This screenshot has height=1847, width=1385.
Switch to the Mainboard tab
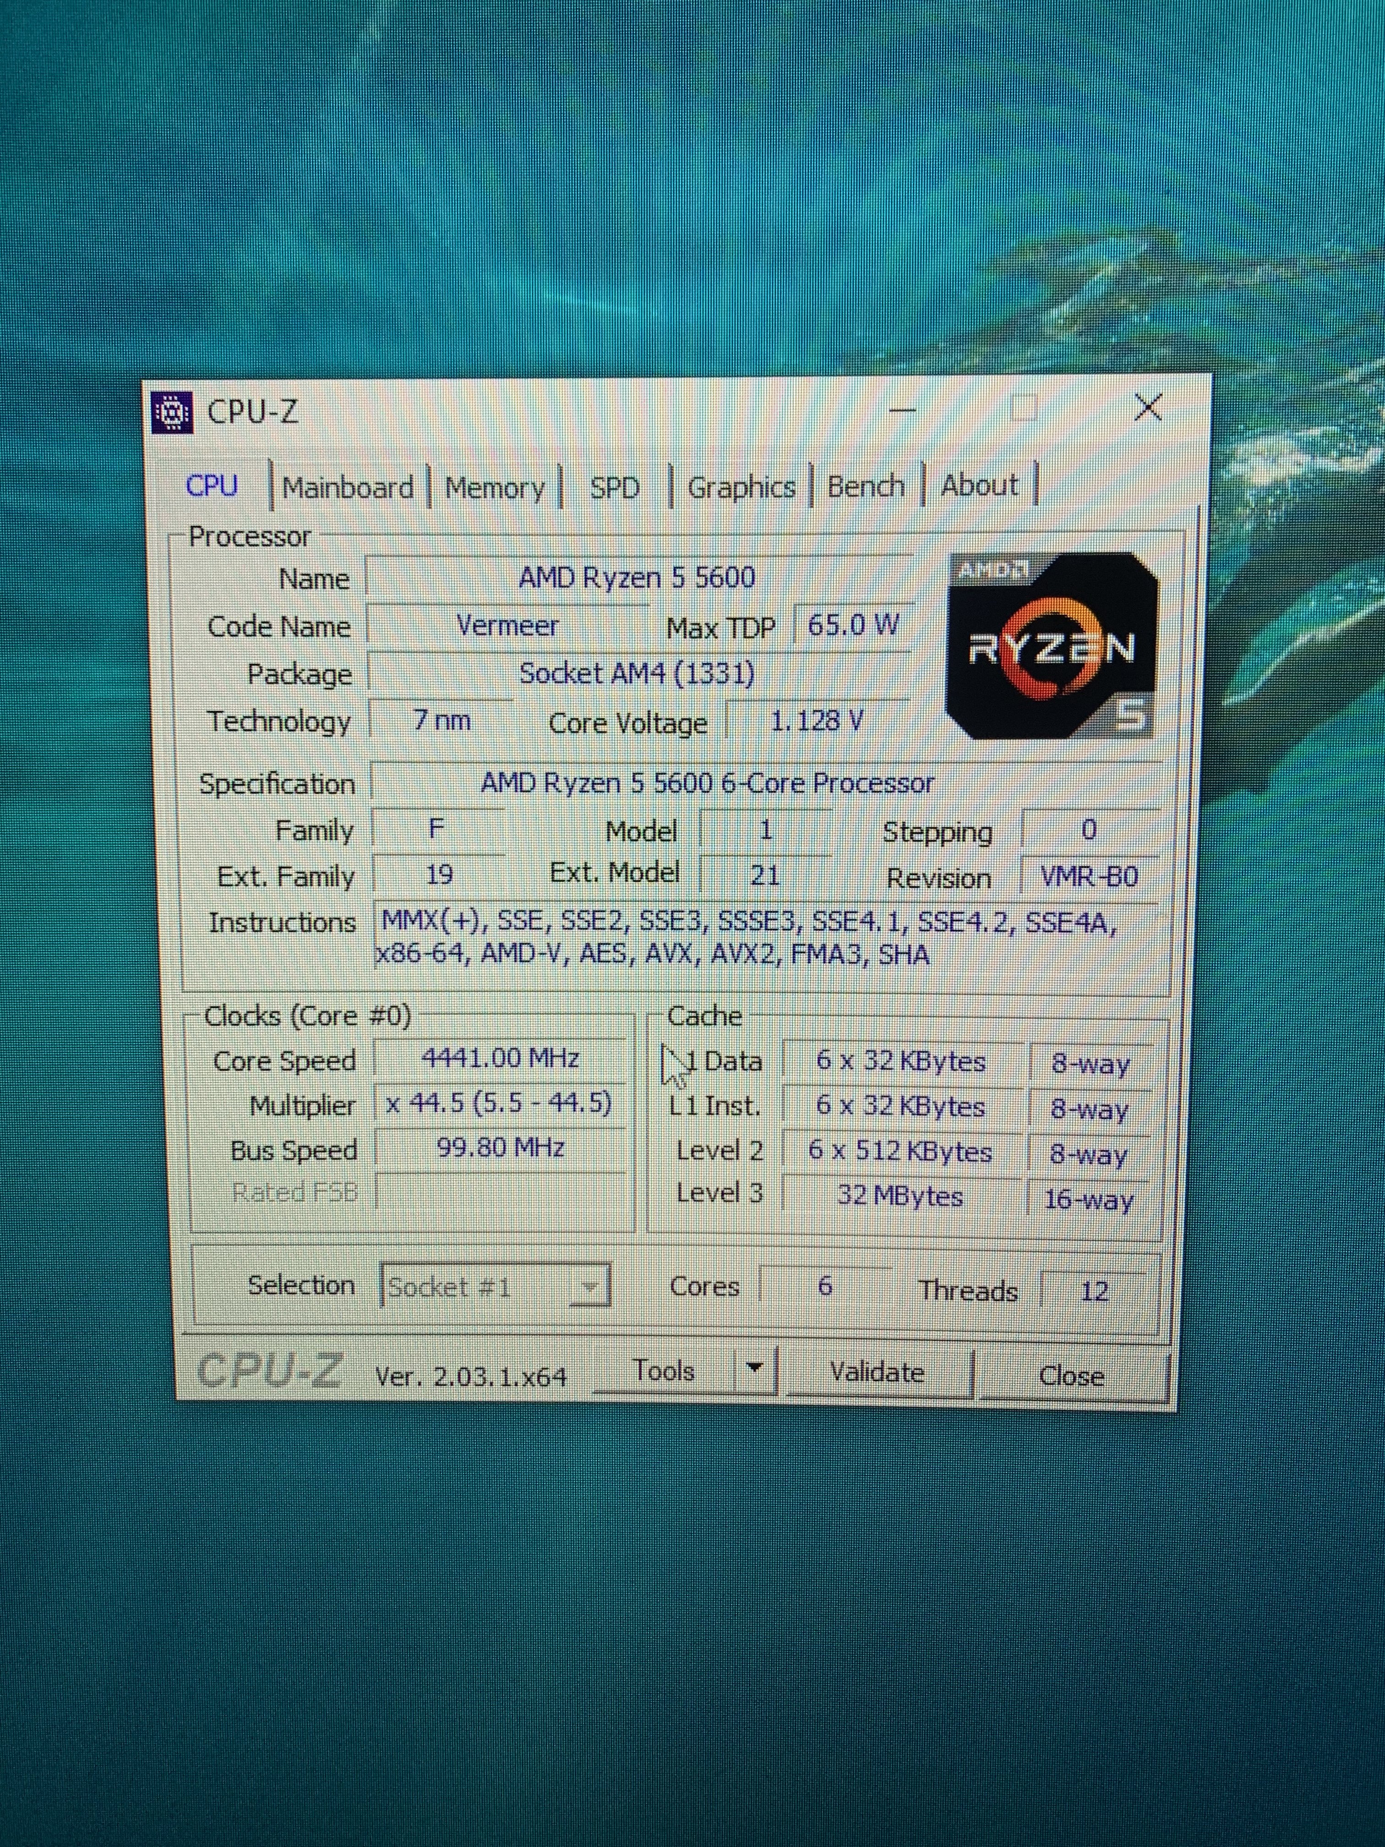(x=347, y=488)
